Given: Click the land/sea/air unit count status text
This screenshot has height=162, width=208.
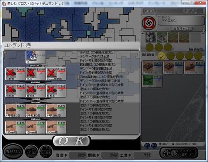Looking at the screenshot, I should click(x=177, y=144).
